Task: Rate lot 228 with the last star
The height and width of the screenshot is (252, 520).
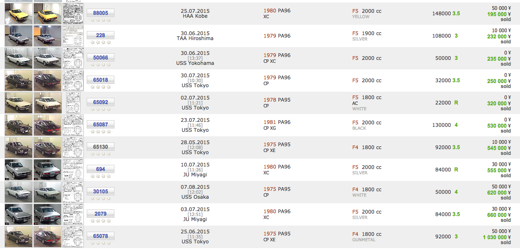Action: pos(109,42)
